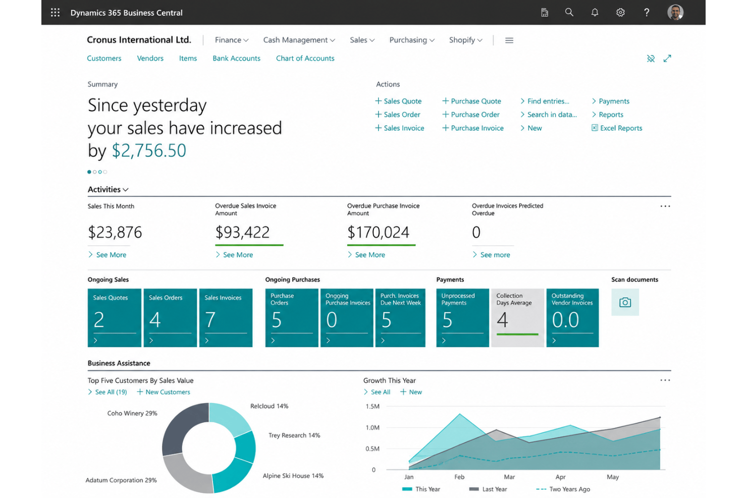
Task: Click the This Year legend swatch
Action: coord(407,489)
